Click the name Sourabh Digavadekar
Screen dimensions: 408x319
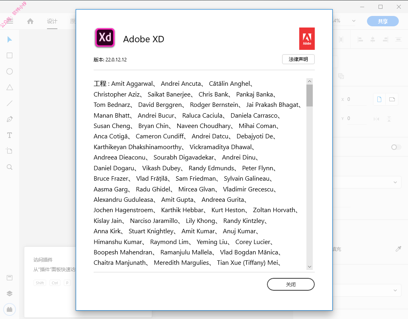coord(184,157)
